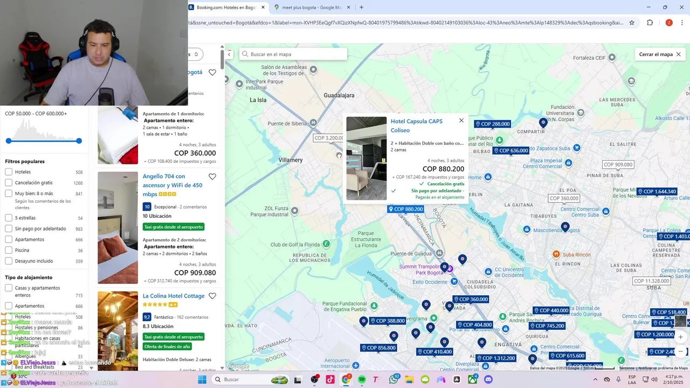Click the map zoom in plus button
The height and width of the screenshot is (388, 690).
click(x=680, y=337)
